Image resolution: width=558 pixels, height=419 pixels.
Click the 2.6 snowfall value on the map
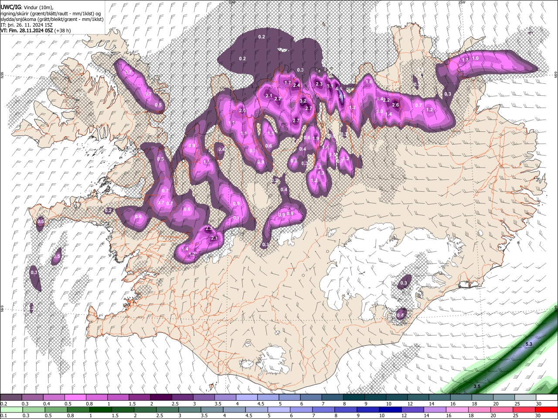click(395, 105)
